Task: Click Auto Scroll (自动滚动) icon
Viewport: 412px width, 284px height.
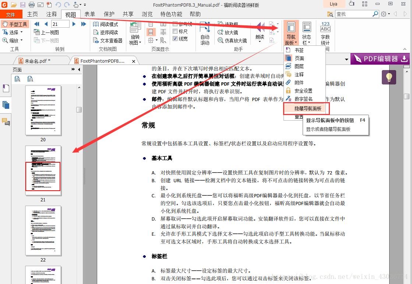Action: (205, 34)
